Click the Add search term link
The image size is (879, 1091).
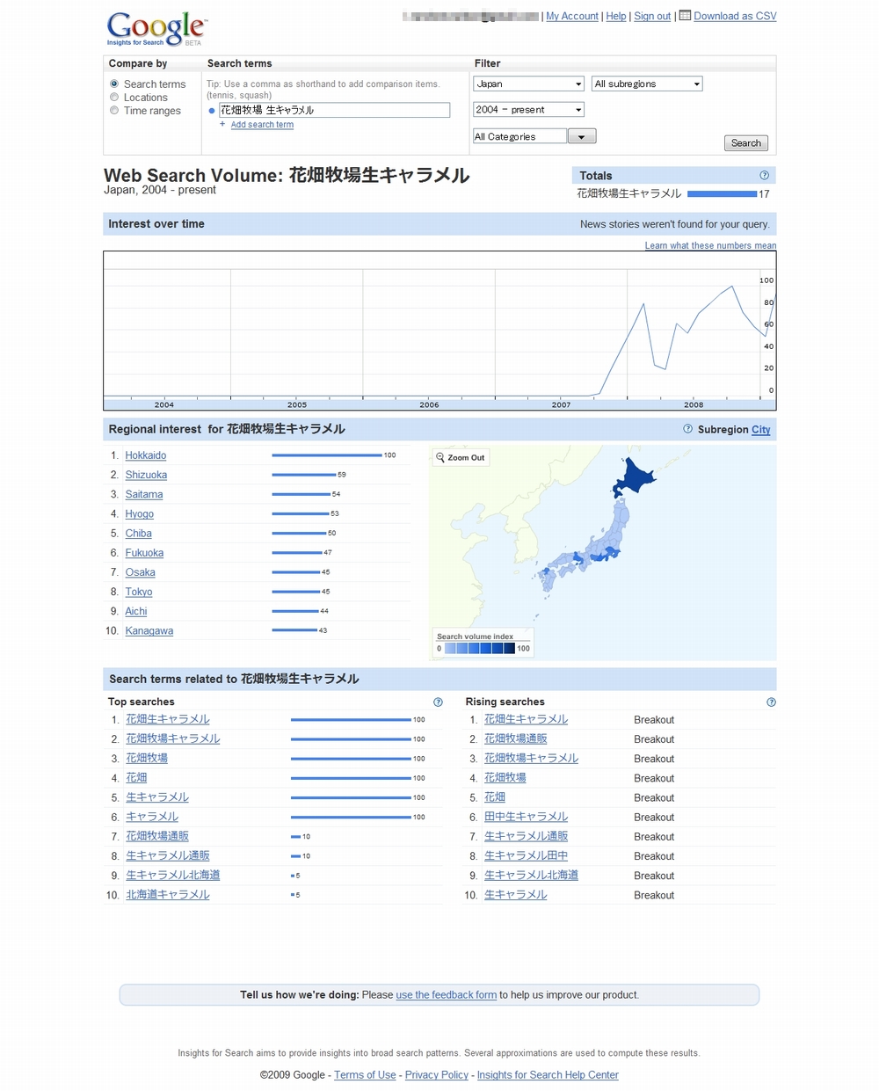coord(262,125)
